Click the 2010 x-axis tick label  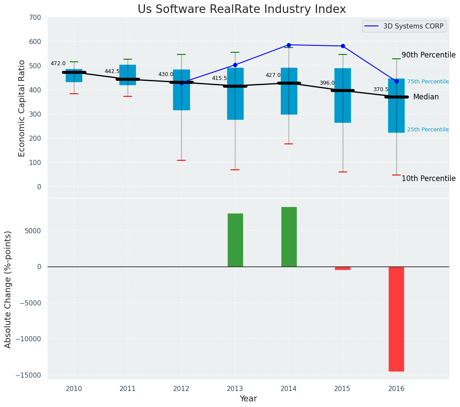coord(74,389)
